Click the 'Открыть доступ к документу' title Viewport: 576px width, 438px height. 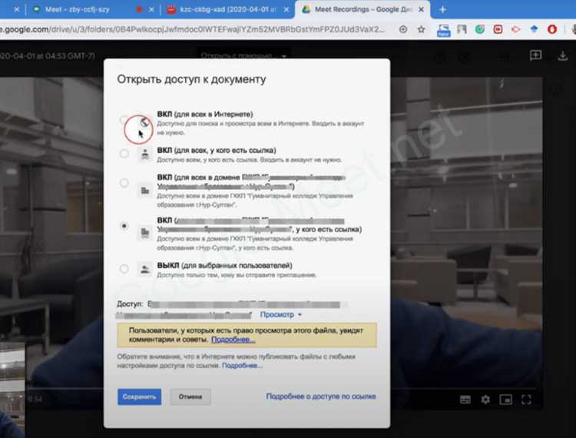tap(191, 79)
